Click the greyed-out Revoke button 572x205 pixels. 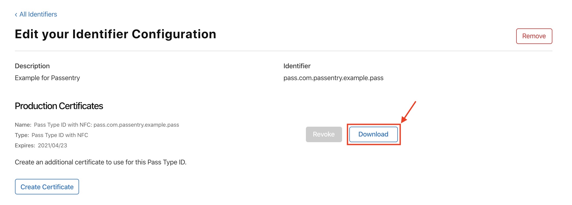324,134
